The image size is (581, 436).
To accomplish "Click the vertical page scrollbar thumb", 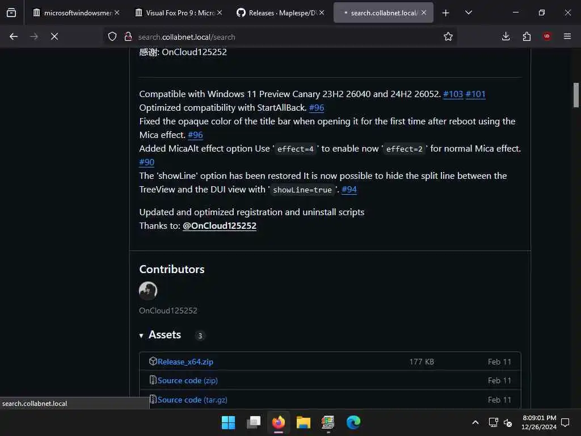I will pyautogui.click(x=576, y=95).
